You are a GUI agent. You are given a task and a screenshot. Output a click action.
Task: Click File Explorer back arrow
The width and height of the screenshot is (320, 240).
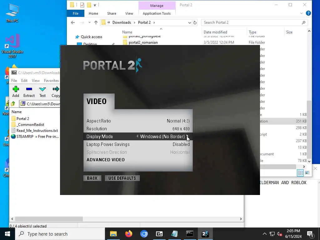(x=73, y=22)
